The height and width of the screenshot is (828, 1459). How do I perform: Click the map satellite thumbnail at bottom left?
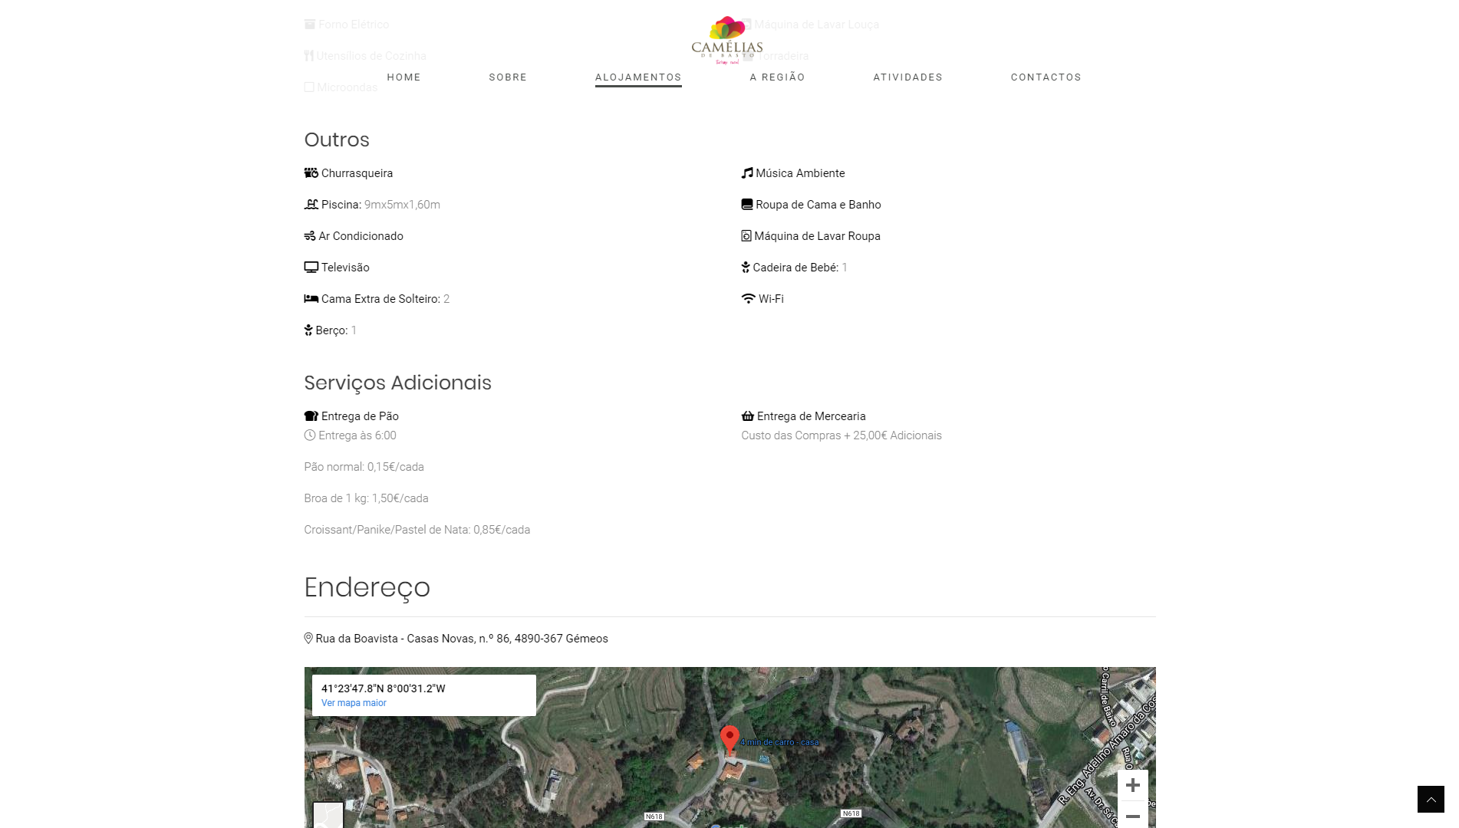(328, 815)
